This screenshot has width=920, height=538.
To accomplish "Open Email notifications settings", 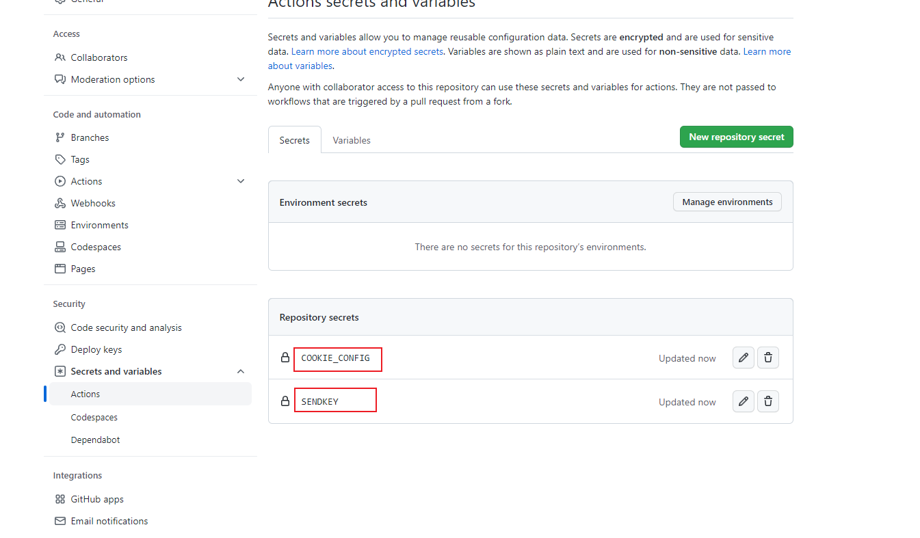I will [x=109, y=520].
